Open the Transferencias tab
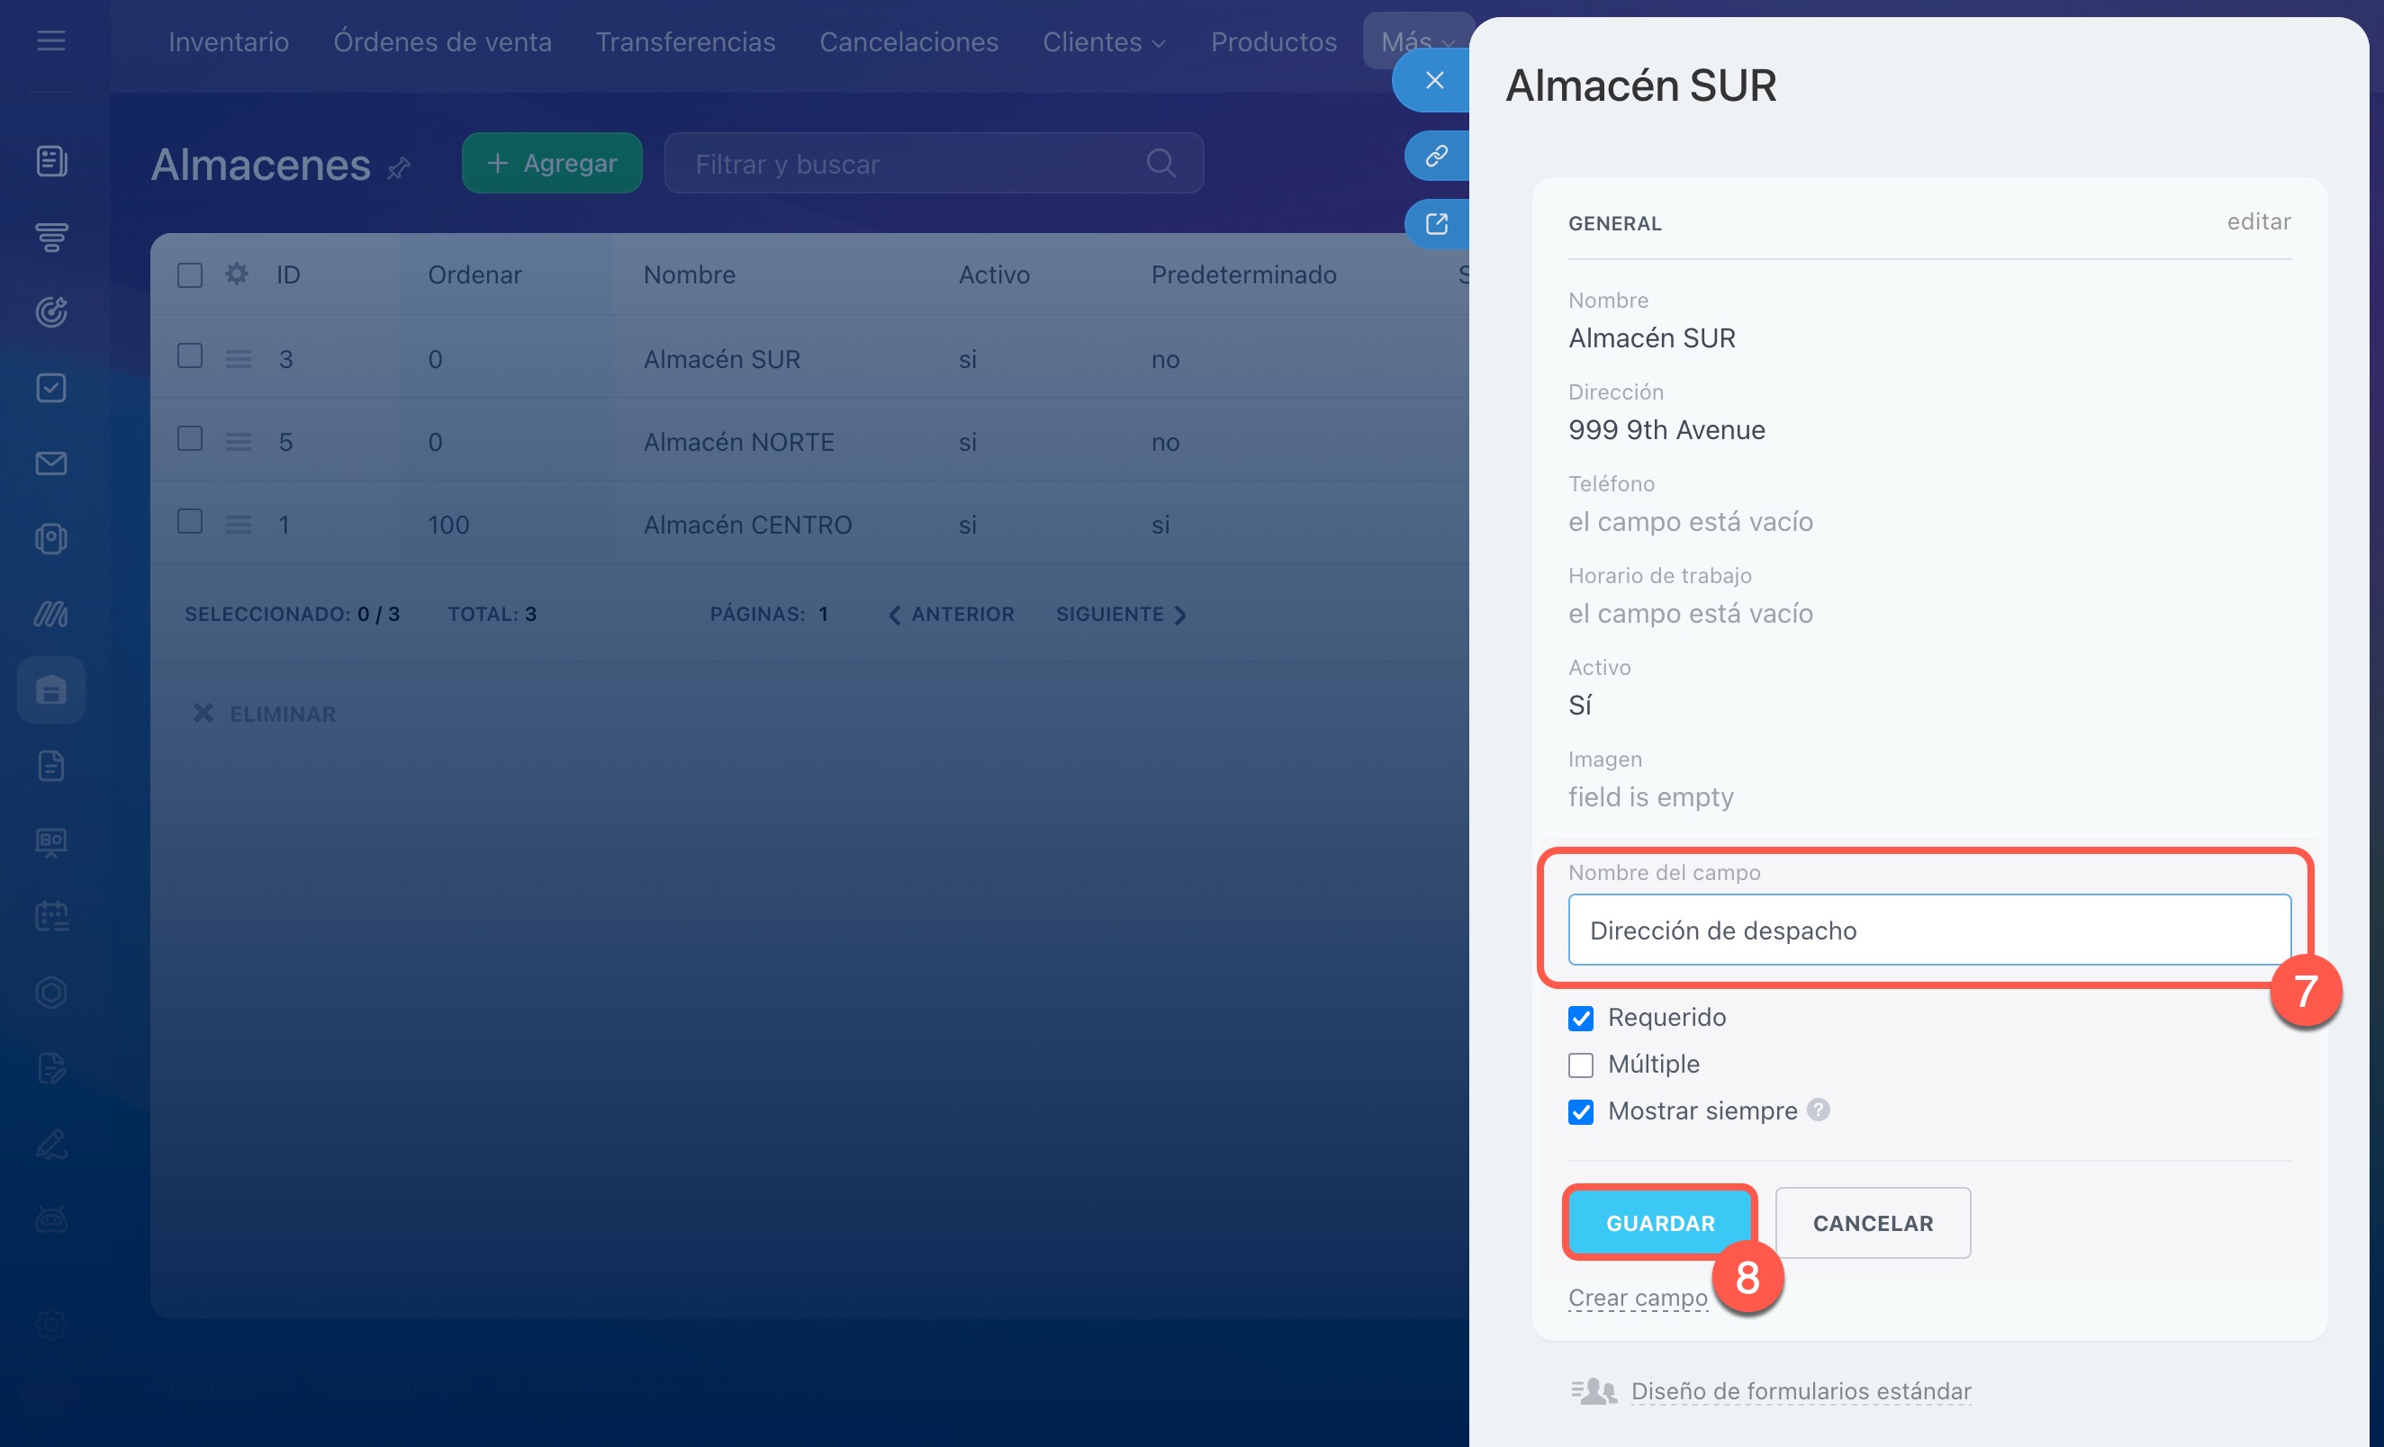The width and height of the screenshot is (2384, 1447). 685,41
